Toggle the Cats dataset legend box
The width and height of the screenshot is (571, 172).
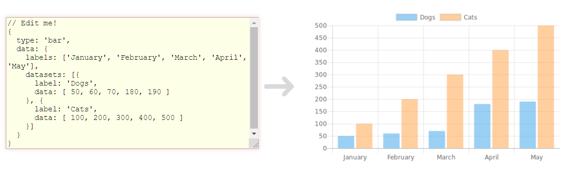(x=451, y=17)
